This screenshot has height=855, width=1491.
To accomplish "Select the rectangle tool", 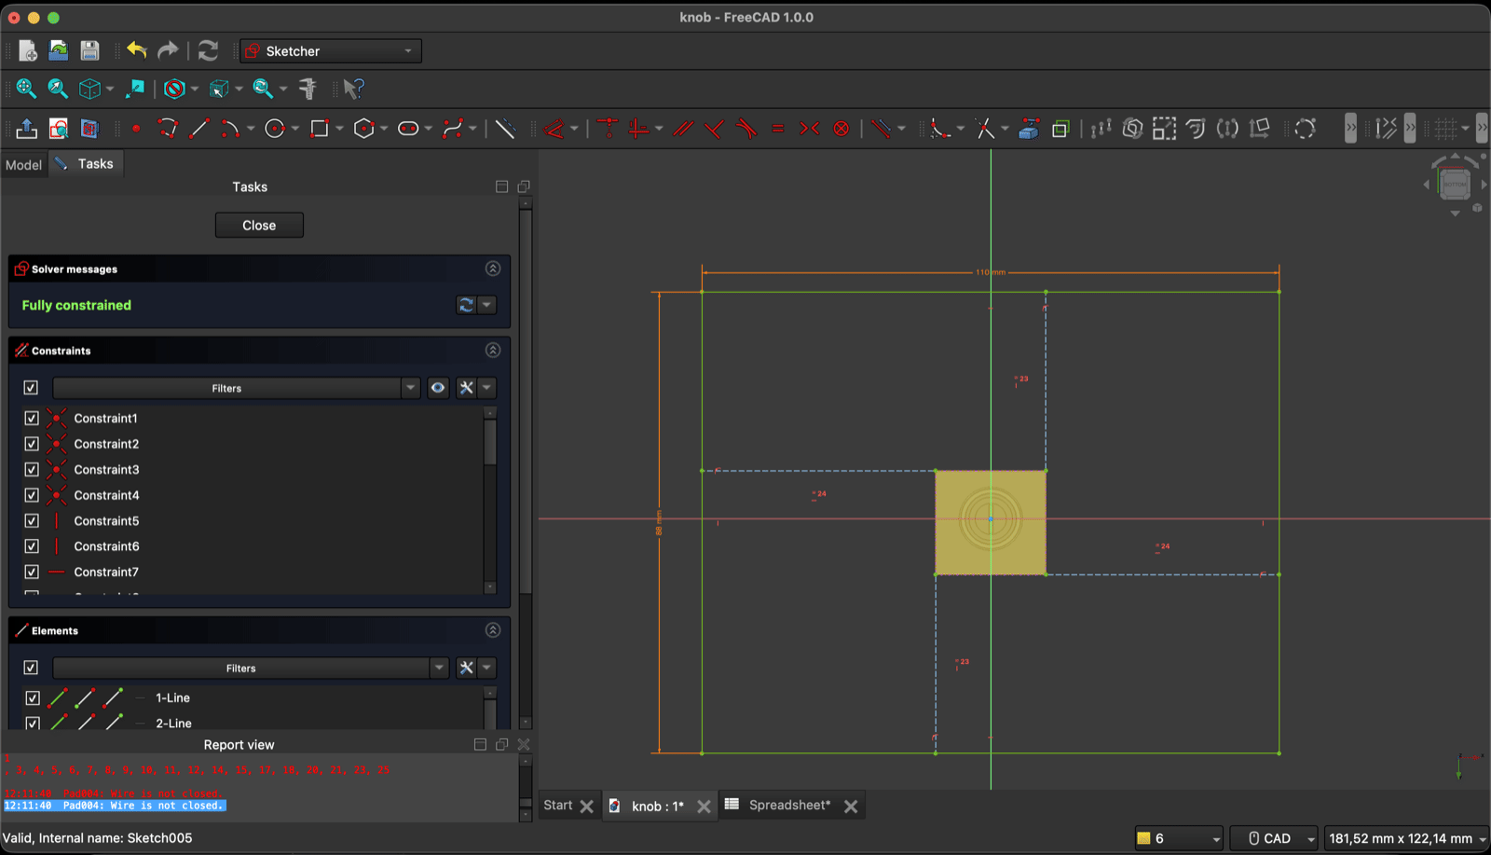I will tap(320, 129).
